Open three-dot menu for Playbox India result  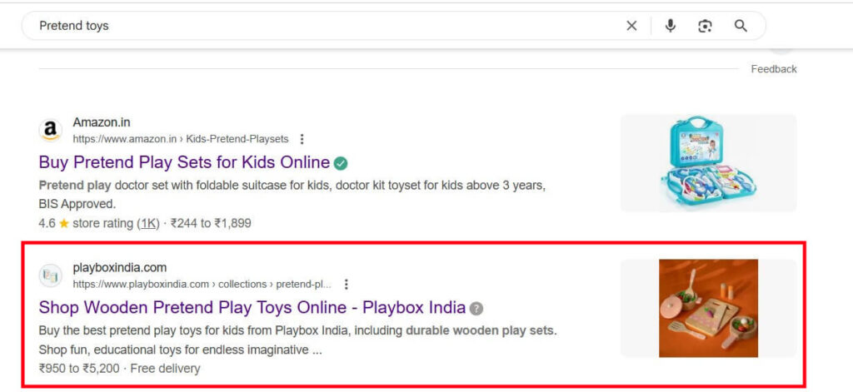click(x=346, y=285)
